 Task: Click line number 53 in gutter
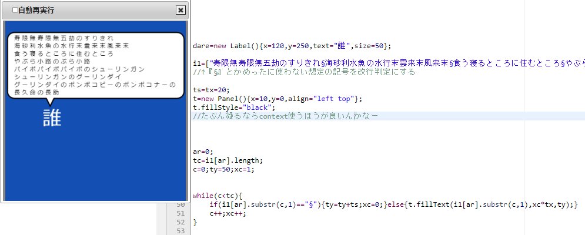point(180,231)
